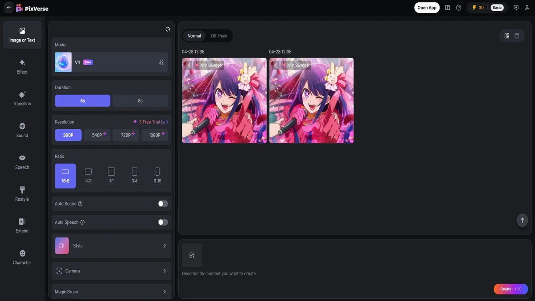Select 1:1 aspect ratio
535x301 pixels.
(111, 176)
